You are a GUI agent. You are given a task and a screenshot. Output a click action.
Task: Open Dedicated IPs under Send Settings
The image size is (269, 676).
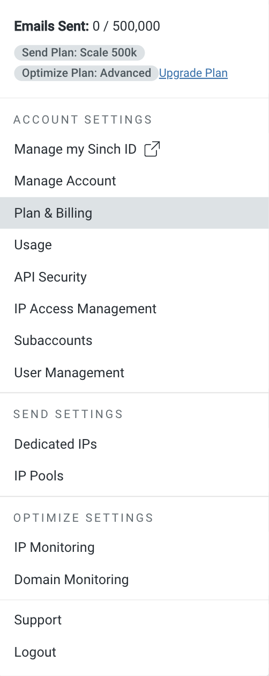pyautogui.click(x=134, y=444)
